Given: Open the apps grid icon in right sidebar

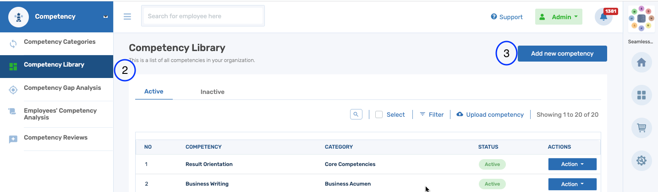Looking at the screenshot, I should (x=641, y=95).
